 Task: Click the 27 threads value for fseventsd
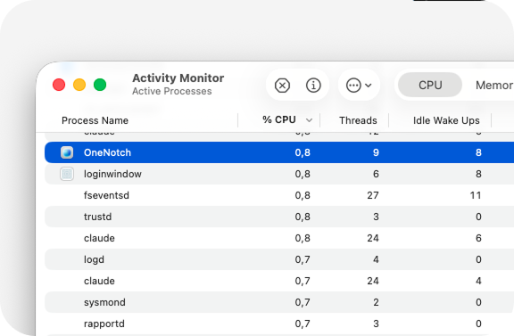[x=373, y=195]
